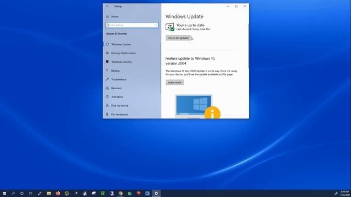Open taskbar Search
This screenshot has width=351, height=197.
click(13, 193)
